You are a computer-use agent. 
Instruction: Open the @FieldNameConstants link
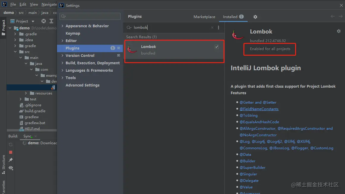coord(259,109)
